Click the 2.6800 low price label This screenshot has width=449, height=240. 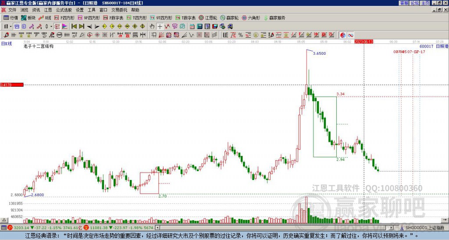click(x=37, y=195)
